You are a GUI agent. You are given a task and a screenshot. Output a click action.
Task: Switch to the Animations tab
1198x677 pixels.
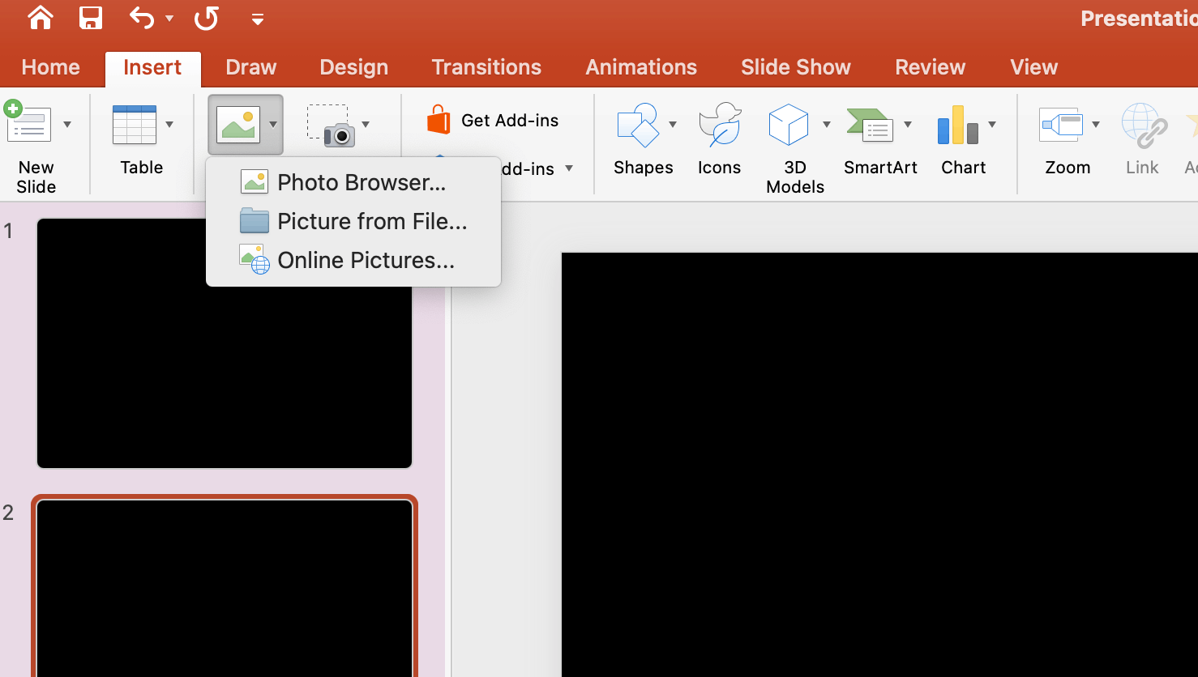(640, 67)
